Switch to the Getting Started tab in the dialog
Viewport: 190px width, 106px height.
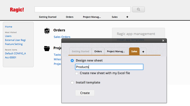(x=80, y=51)
